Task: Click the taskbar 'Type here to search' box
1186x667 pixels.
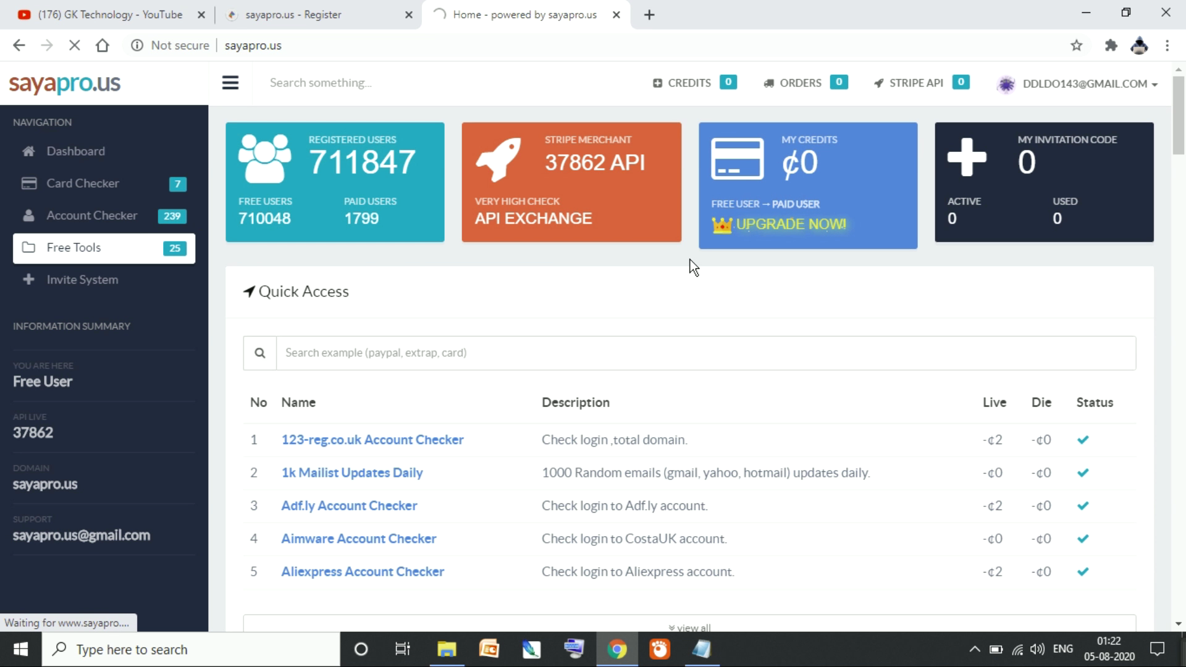Action: 191,649
